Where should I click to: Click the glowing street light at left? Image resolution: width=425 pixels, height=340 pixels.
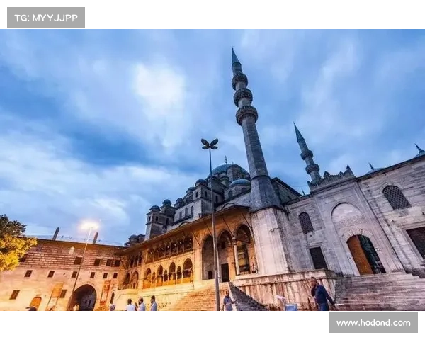click(x=89, y=227)
